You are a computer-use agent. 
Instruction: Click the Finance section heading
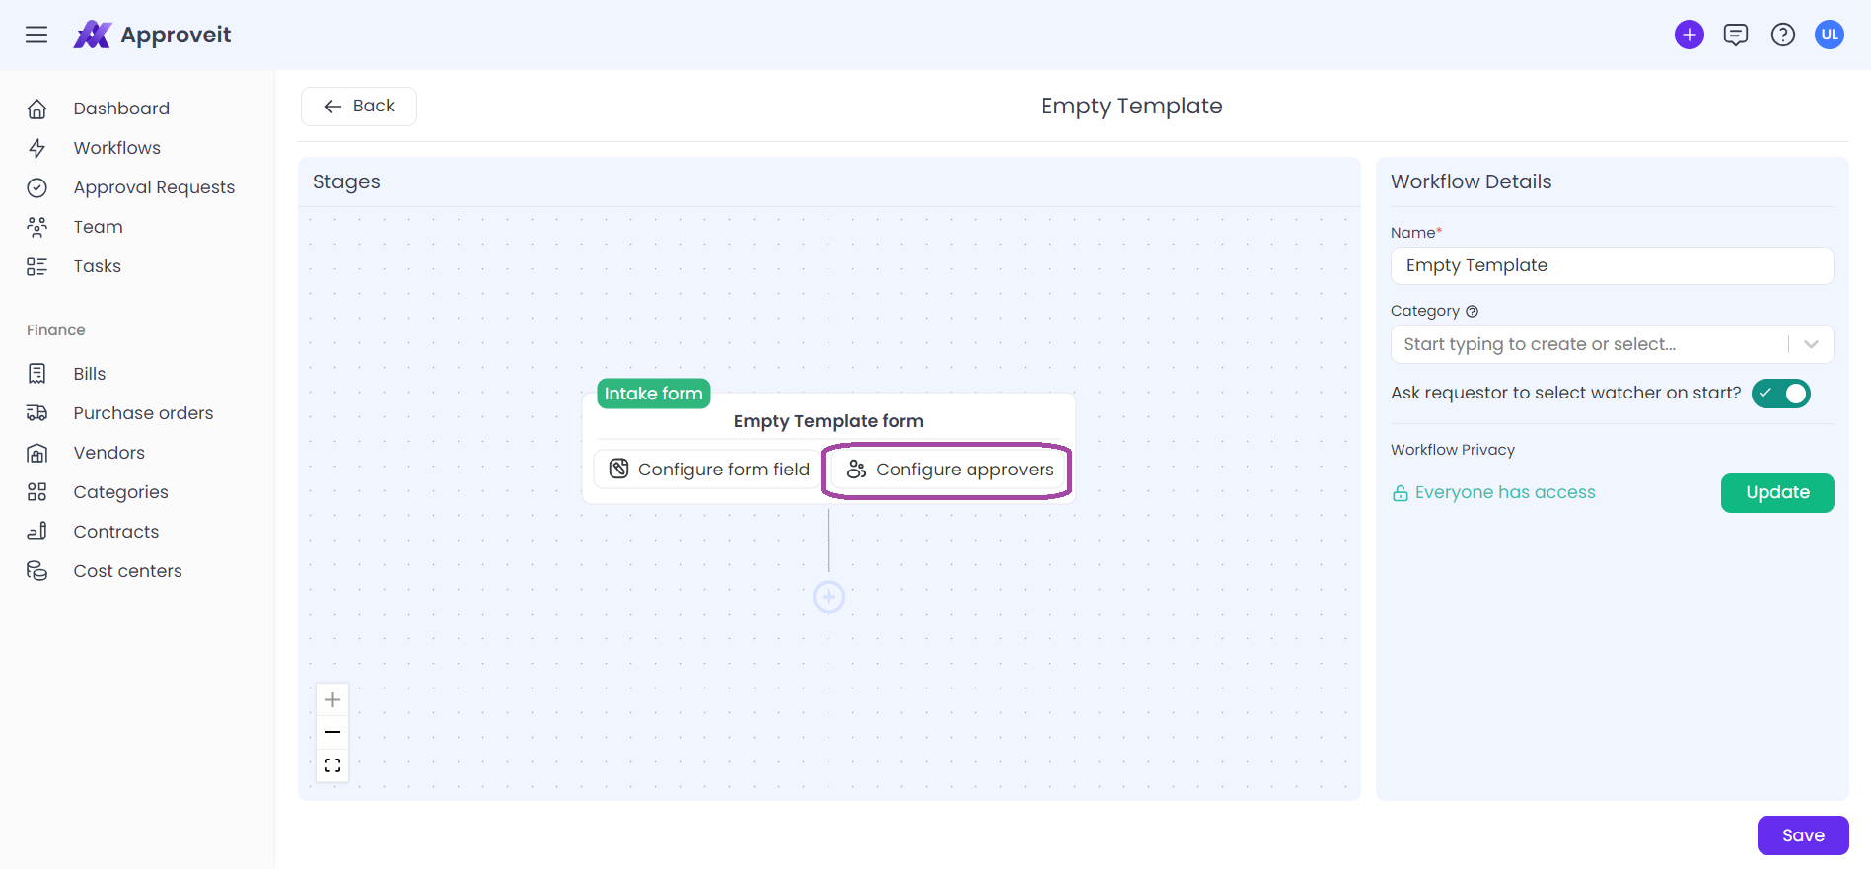(56, 330)
